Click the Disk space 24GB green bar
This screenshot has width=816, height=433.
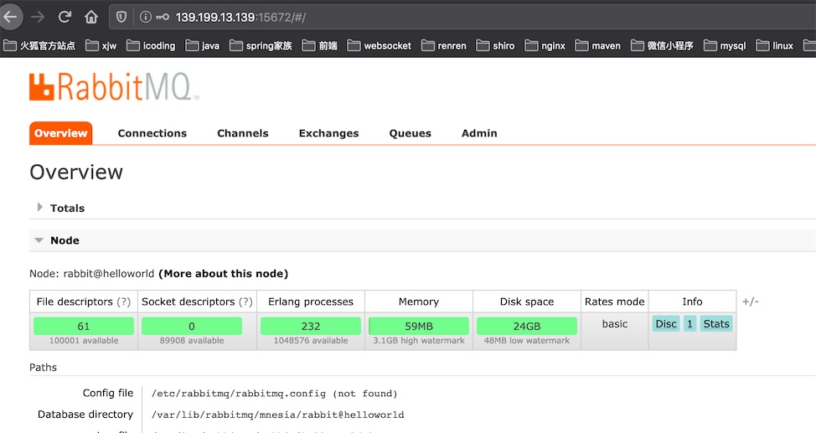tap(527, 327)
